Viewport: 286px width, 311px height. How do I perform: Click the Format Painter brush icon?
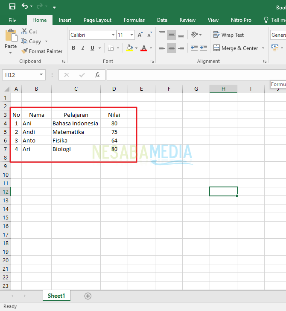pos(24,51)
